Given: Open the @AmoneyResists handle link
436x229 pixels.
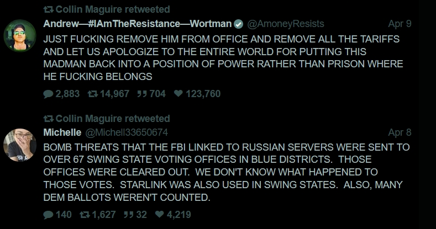Looking at the screenshot, I should pyautogui.click(x=285, y=24).
